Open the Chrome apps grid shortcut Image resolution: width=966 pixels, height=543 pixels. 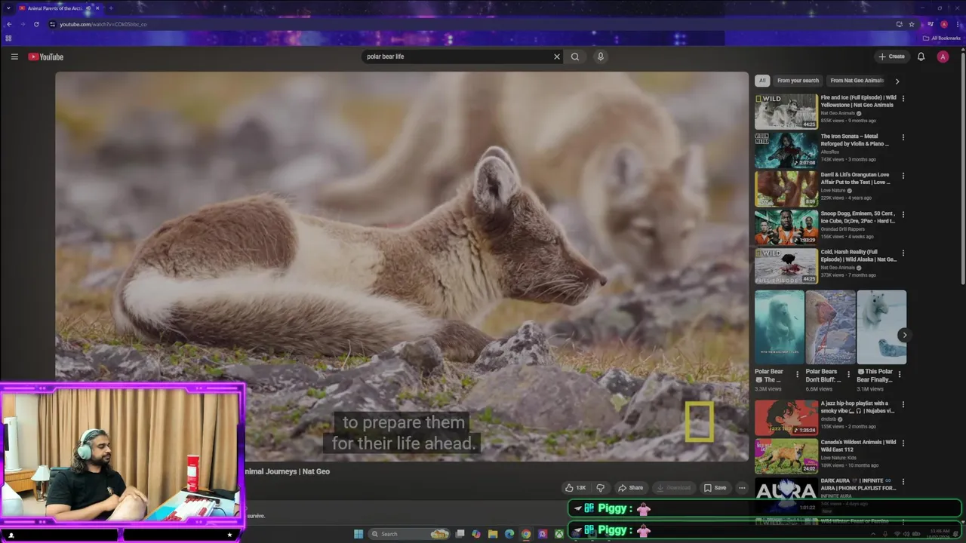click(8, 38)
